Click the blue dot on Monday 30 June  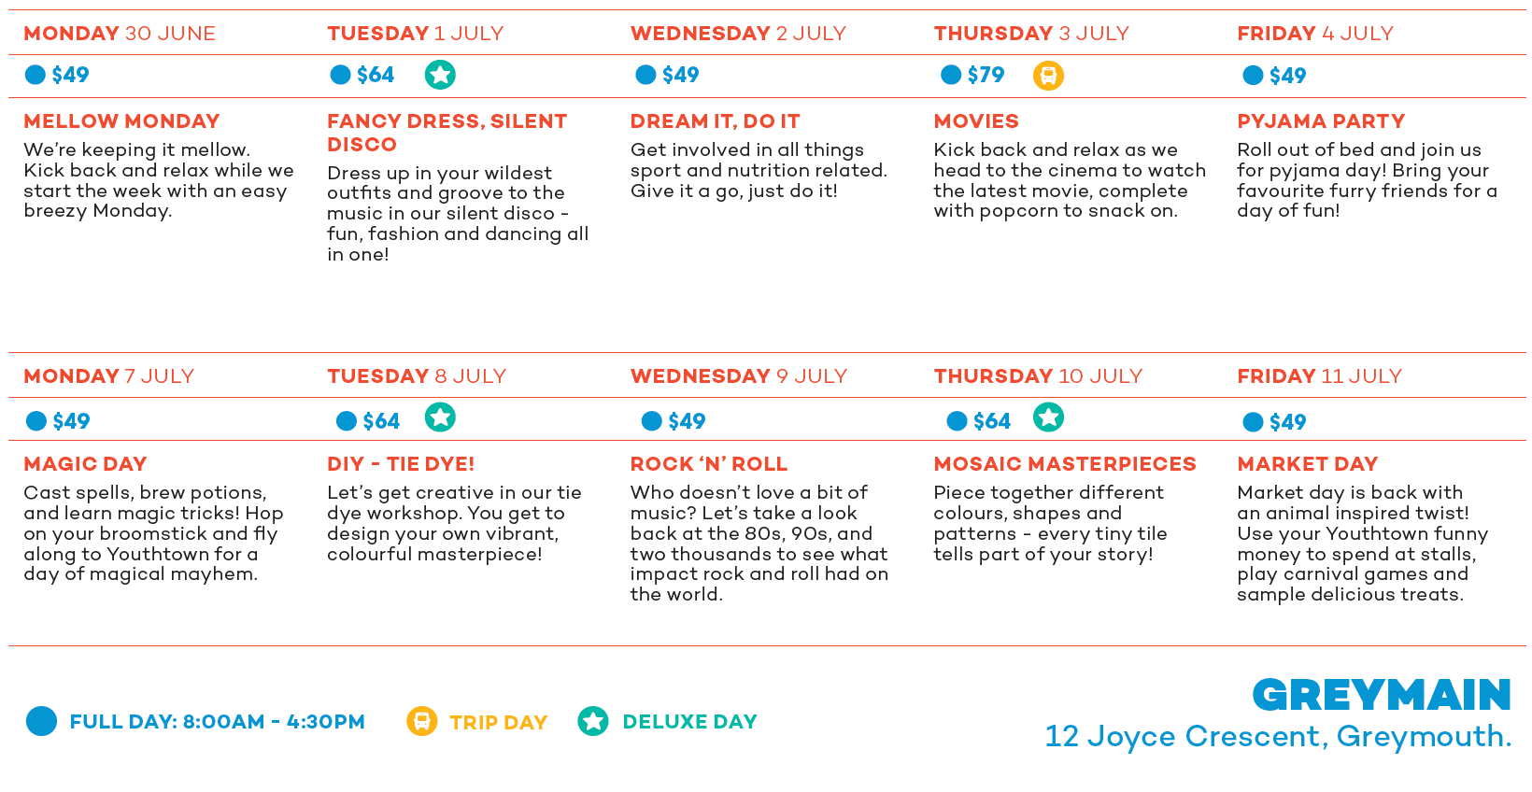[x=35, y=75]
